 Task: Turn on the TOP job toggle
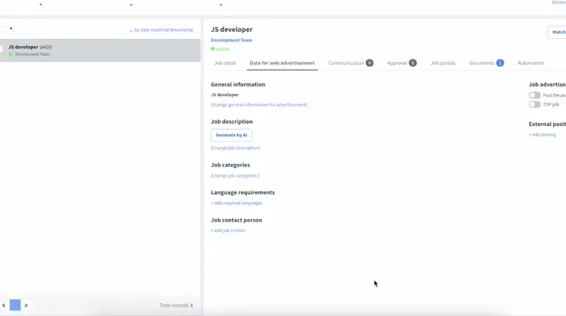click(534, 105)
